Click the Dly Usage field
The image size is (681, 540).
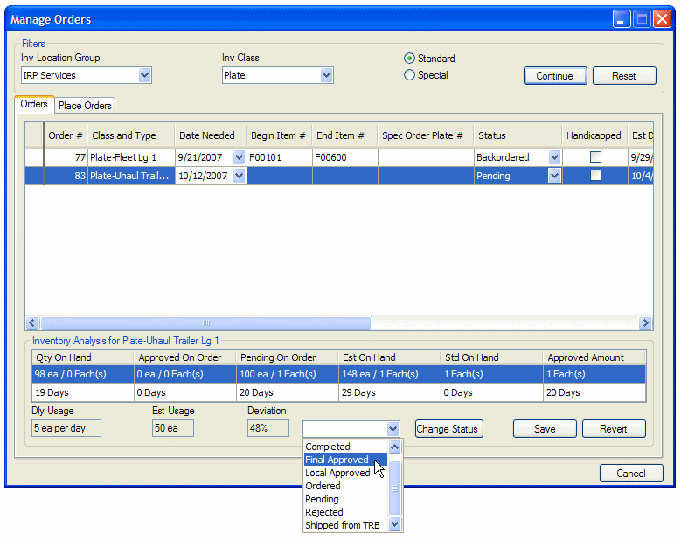(66, 428)
